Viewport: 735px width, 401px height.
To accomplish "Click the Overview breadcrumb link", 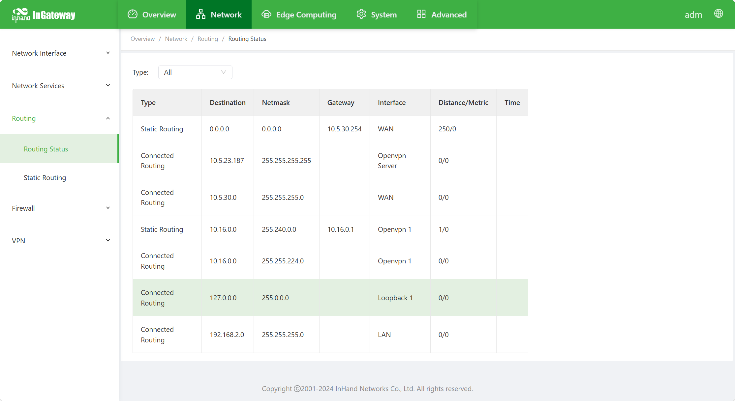I will (142, 39).
